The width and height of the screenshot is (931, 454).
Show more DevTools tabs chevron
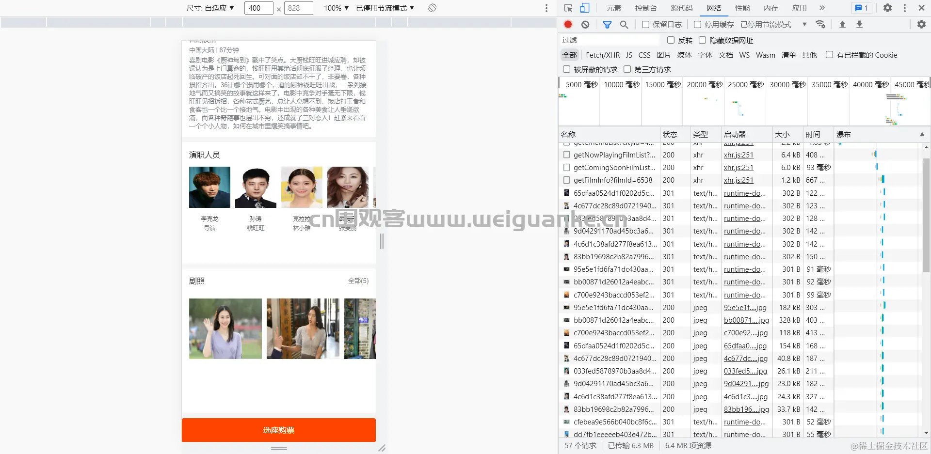pos(822,8)
